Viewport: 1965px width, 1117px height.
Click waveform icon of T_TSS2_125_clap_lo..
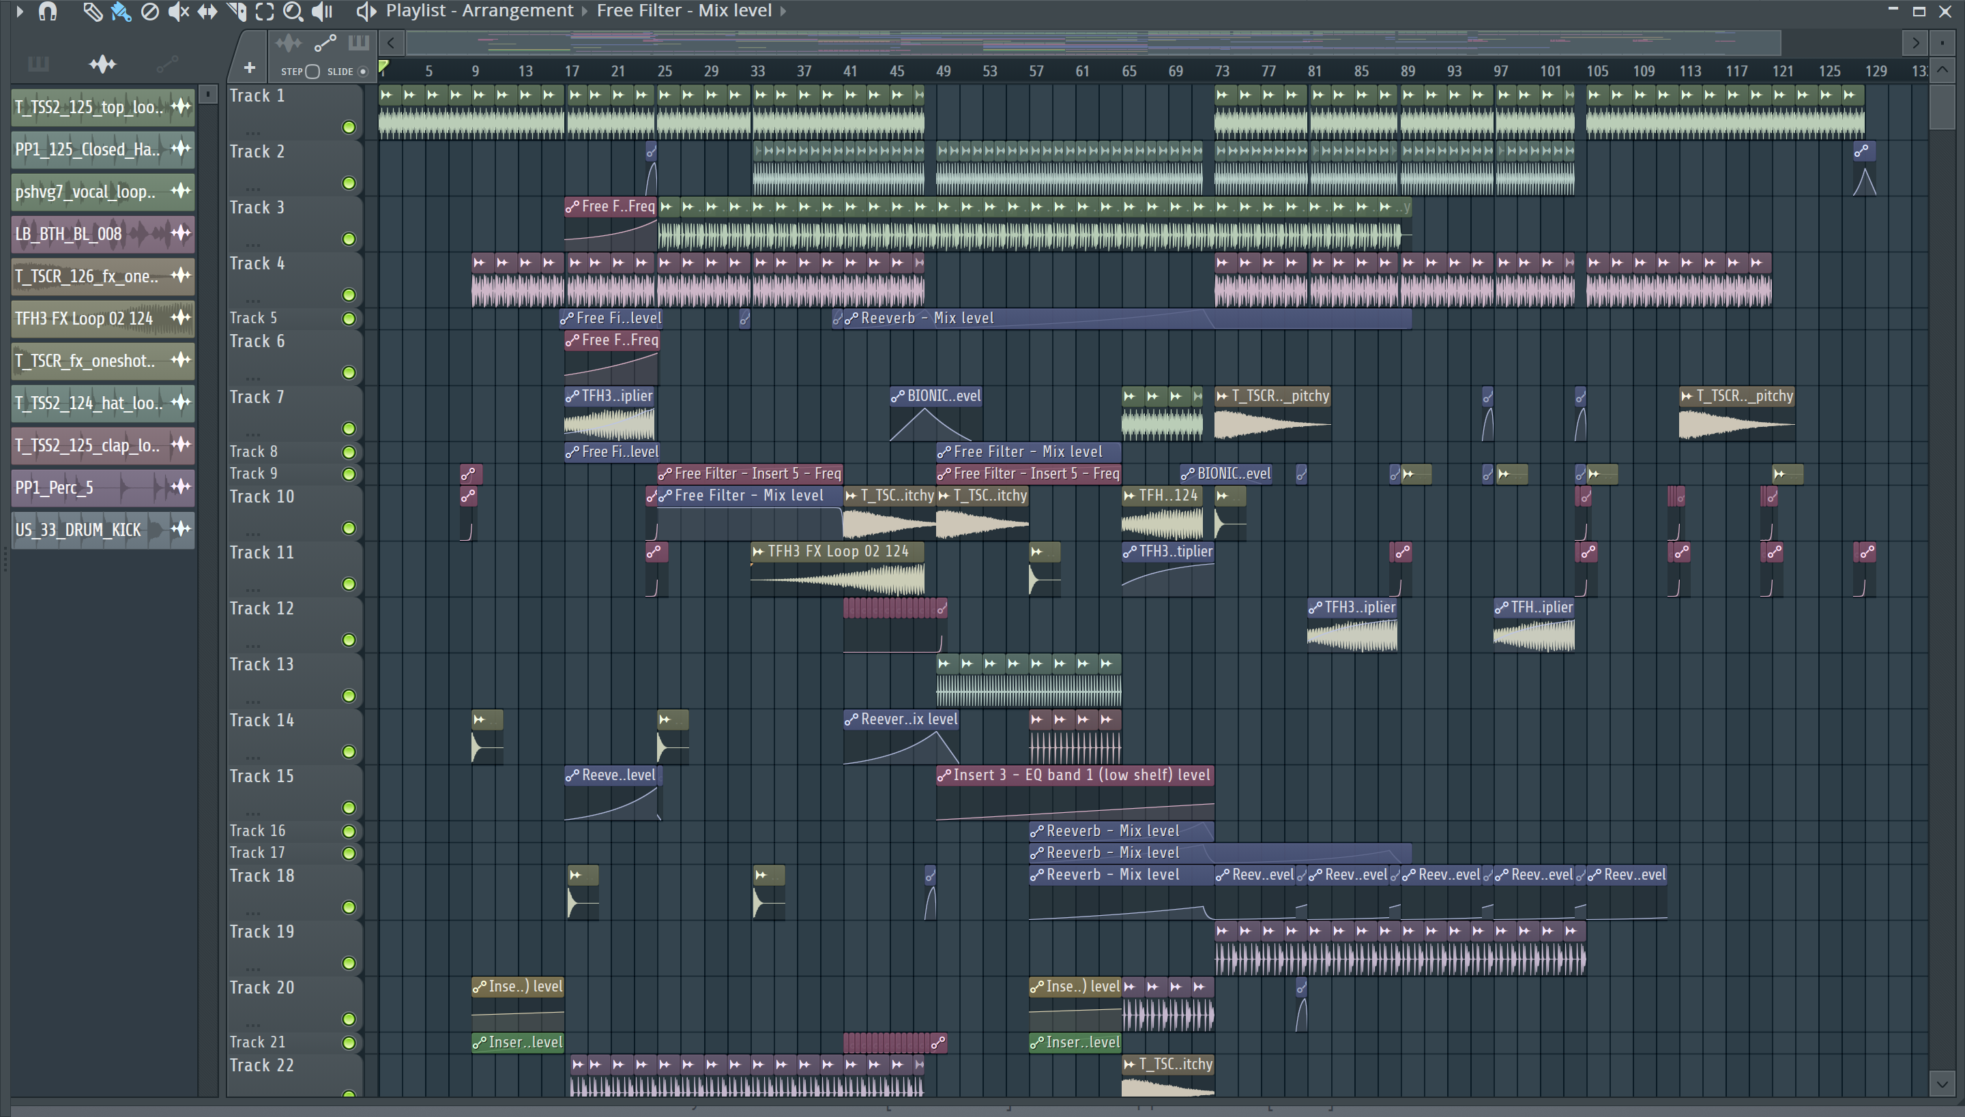tap(180, 445)
